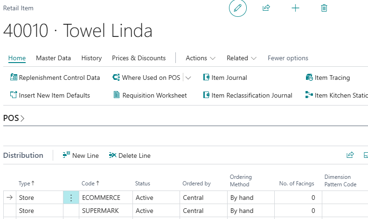The height and width of the screenshot is (219, 368).
Task: Click the share icon beside the title
Action: pyautogui.click(x=266, y=8)
